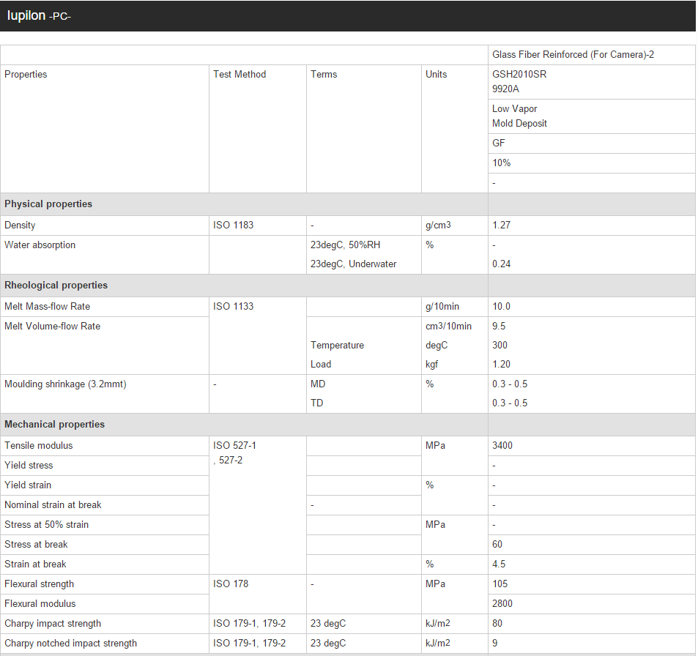
Task: Click the 'Units' column header
Action: 455,129
